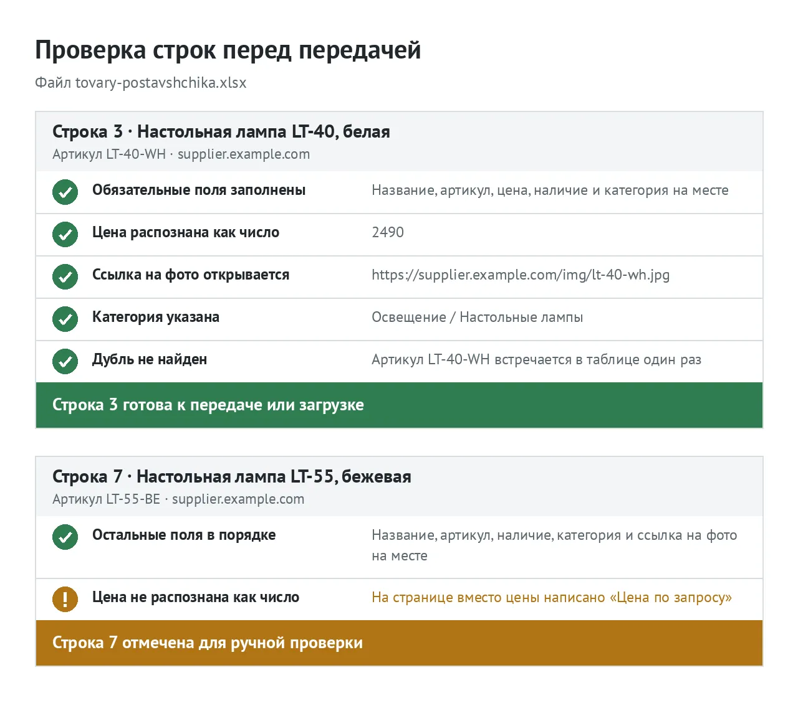
Task: Click the price value "2490"
Action: [x=388, y=233]
